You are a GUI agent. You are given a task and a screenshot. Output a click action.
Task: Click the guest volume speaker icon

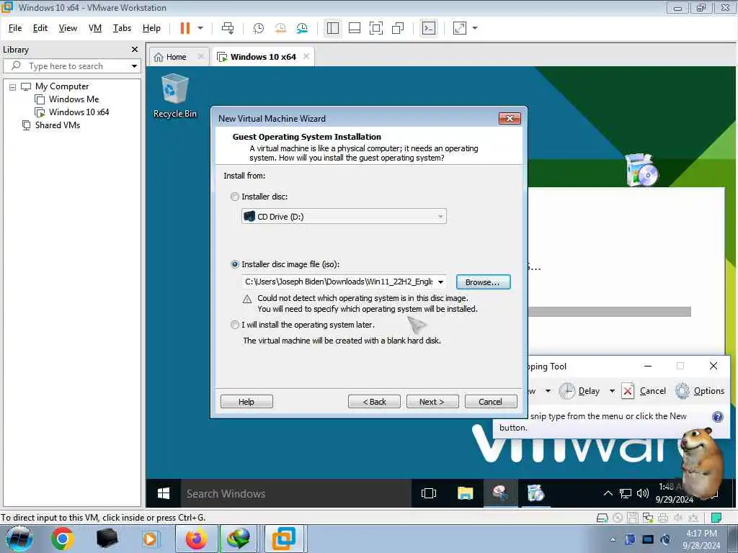click(x=642, y=493)
